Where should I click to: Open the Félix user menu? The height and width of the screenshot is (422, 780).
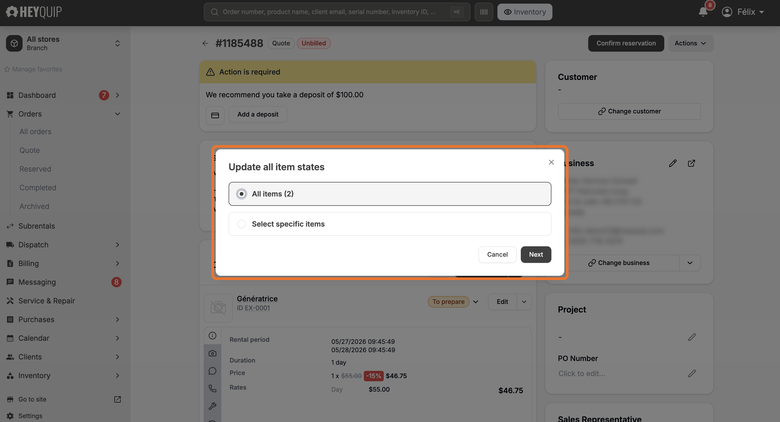(x=743, y=12)
